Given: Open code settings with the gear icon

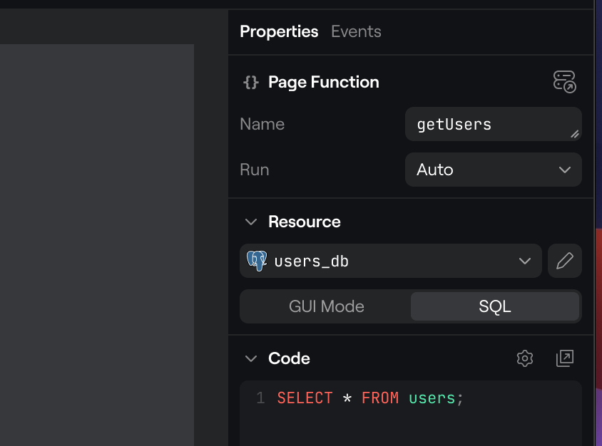Looking at the screenshot, I should point(525,358).
